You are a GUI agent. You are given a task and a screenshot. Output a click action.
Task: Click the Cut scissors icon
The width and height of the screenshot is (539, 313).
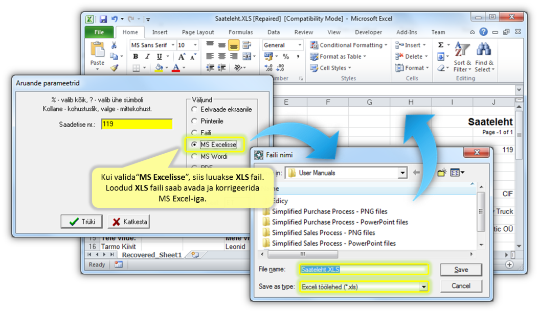(114, 45)
